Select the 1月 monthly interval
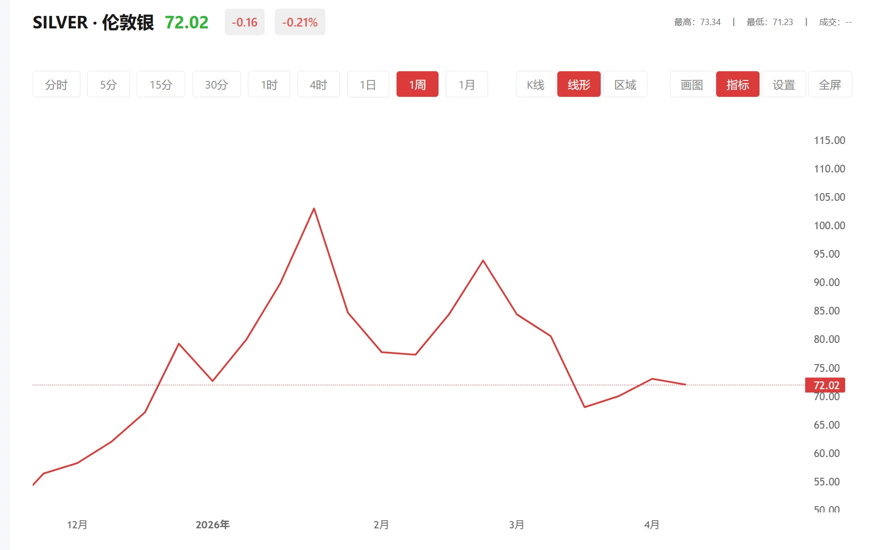Viewport: 875px width, 550px height. (x=466, y=84)
